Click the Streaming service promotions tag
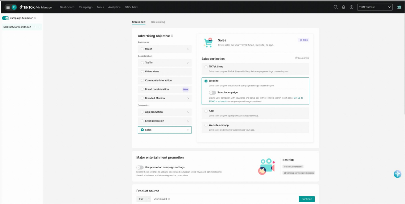This screenshot has width=405, height=204. pyautogui.click(x=299, y=173)
